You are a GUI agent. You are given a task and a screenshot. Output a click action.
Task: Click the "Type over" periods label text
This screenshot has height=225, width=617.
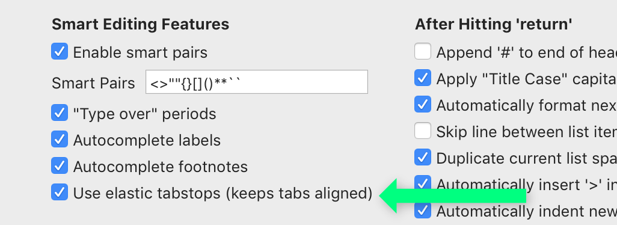(x=144, y=114)
